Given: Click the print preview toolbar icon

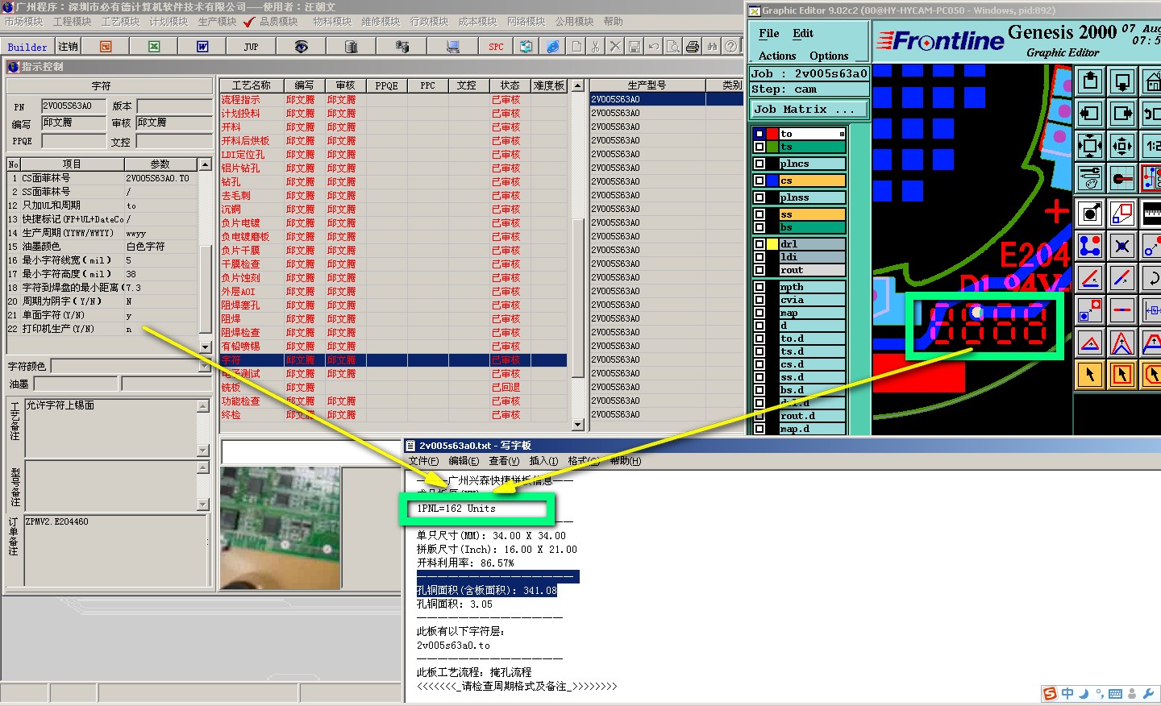Looking at the screenshot, I should (673, 47).
